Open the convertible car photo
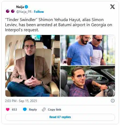Viewport: 120px width, 125px height. [88, 81]
